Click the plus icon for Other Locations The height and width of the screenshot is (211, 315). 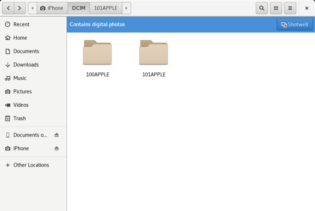pos(7,165)
